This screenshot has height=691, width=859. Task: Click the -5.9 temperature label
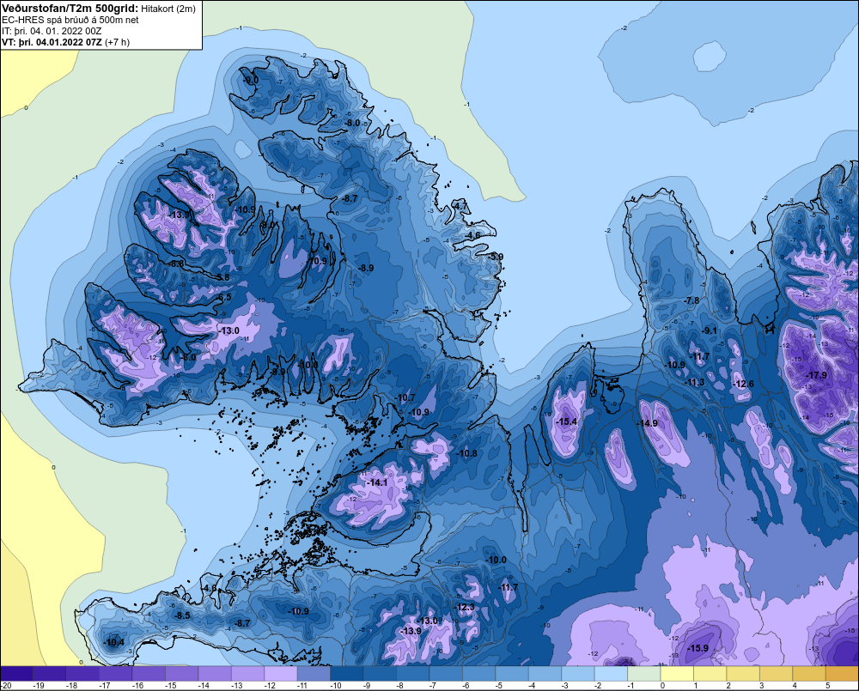(495, 257)
